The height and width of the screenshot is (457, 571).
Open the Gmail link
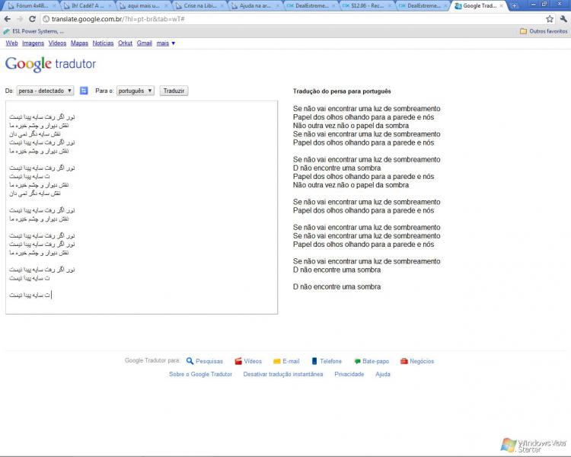coord(144,43)
